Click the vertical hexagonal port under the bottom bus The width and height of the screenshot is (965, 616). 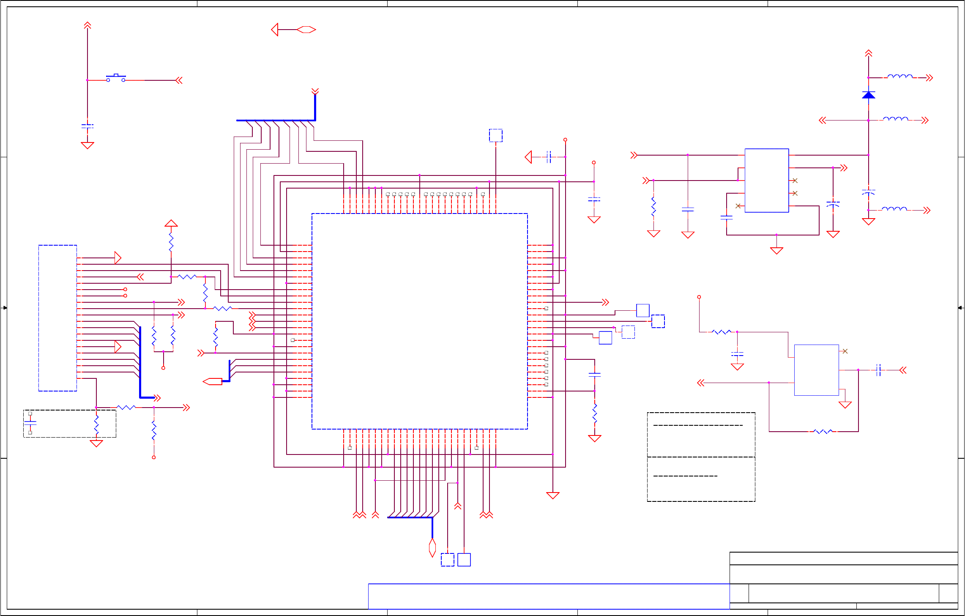click(432, 548)
